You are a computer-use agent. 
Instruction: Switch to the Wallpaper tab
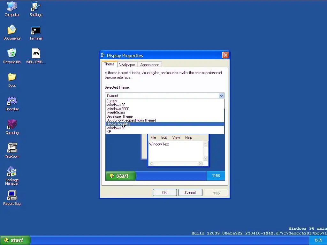pos(127,64)
